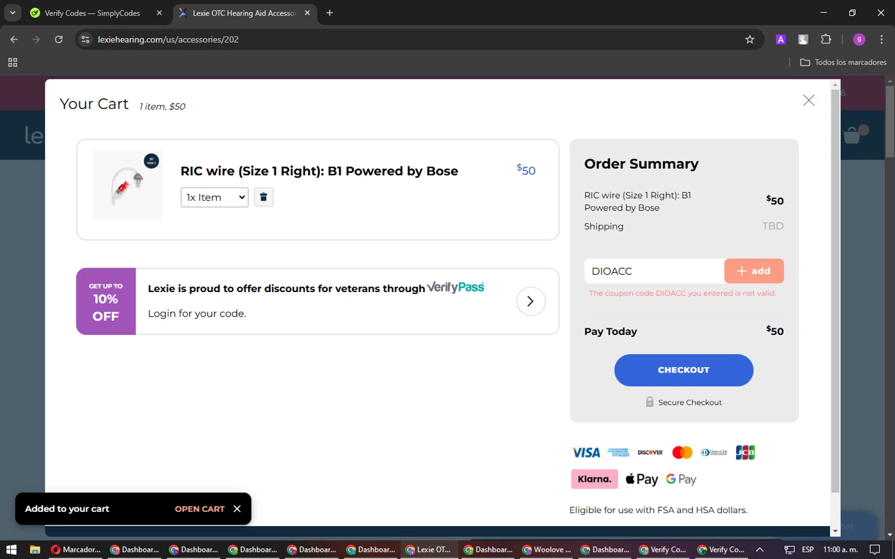
Task: Click the American Express card logo
Action: (618, 453)
